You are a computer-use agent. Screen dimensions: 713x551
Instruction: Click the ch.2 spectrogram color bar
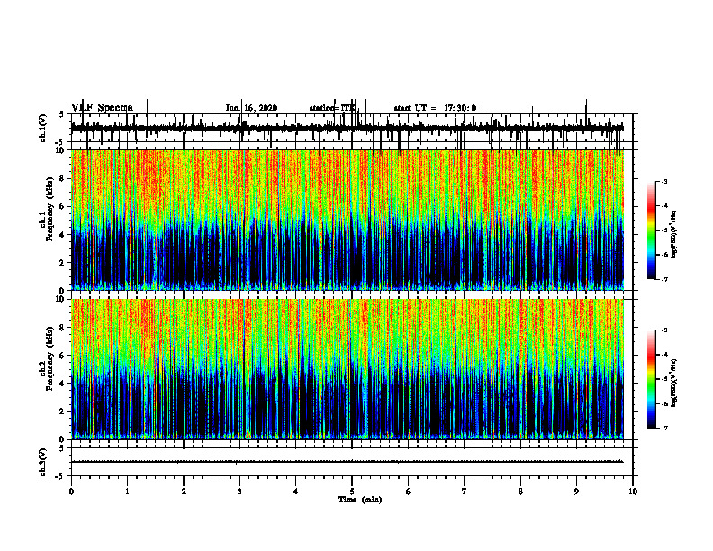click(x=651, y=379)
